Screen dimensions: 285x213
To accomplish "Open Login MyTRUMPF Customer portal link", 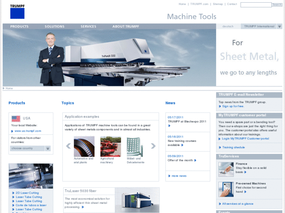I will tap(245, 138).
